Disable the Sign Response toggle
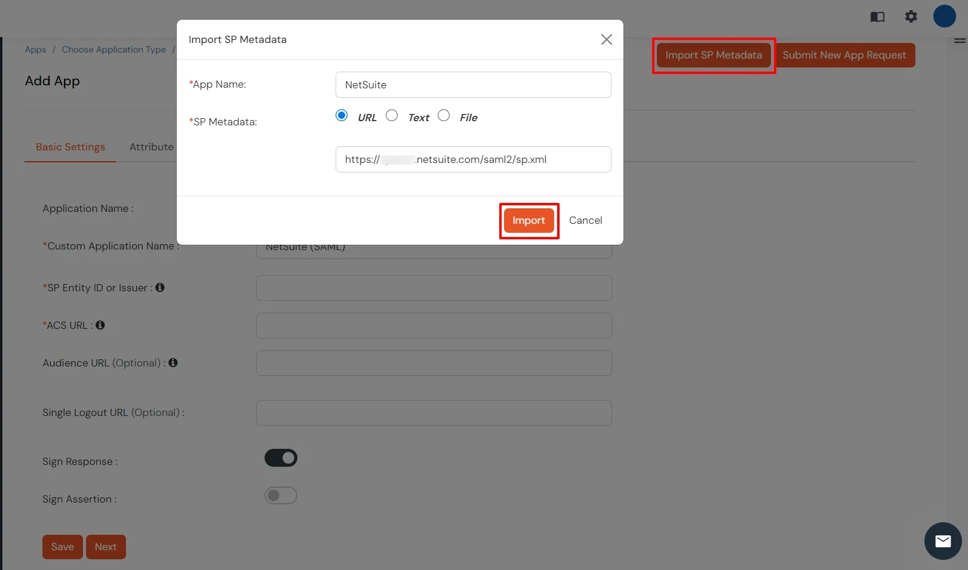 [281, 458]
